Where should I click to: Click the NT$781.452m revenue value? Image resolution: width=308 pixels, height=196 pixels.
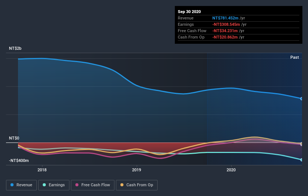225,18
